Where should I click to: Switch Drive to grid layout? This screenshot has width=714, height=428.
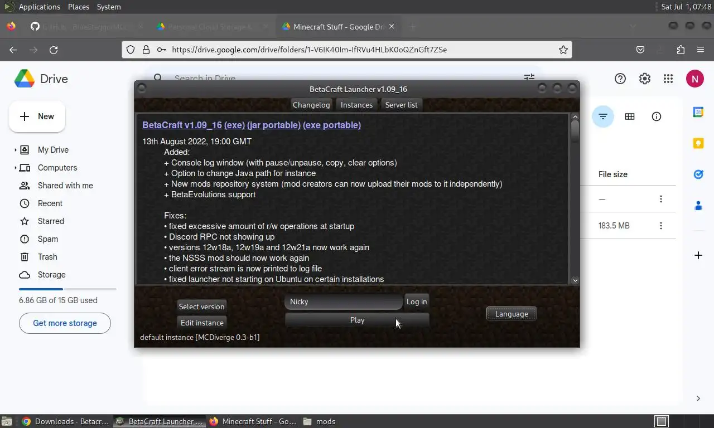point(630,116)
